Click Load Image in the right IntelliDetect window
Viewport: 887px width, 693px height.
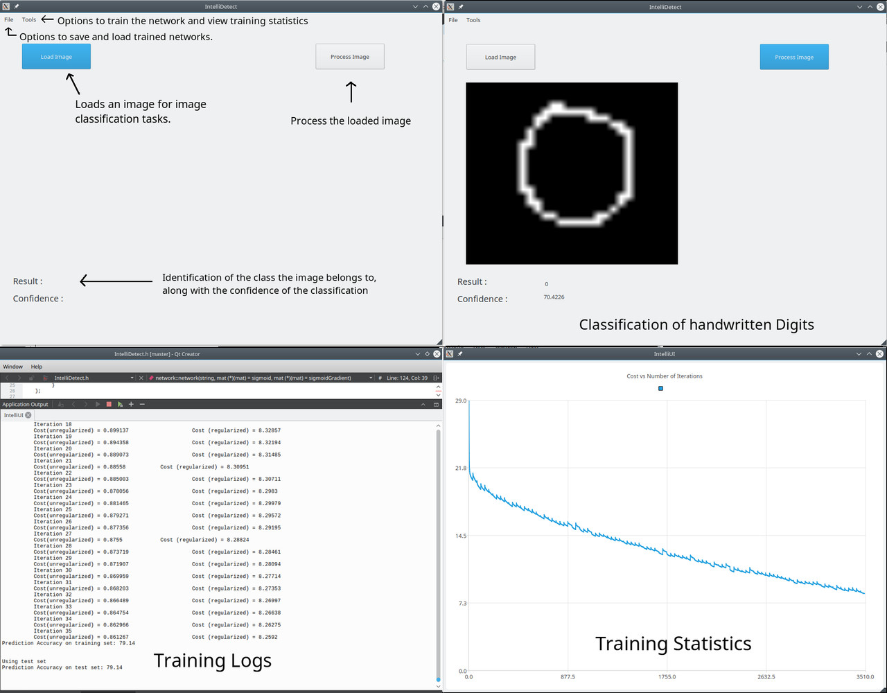click(x=500, y=58)
